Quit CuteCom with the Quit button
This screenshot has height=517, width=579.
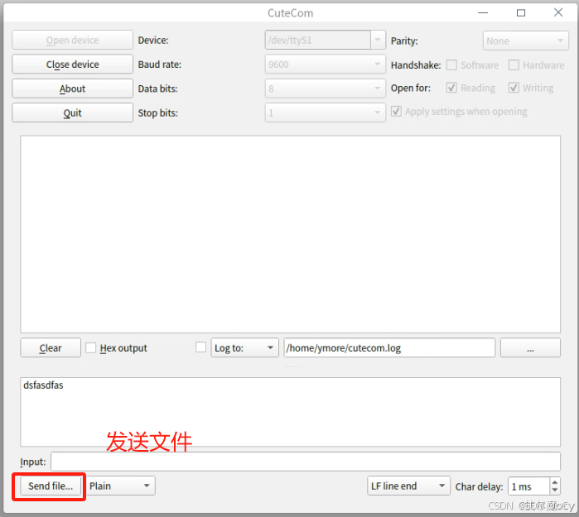[x=72, y=112]
